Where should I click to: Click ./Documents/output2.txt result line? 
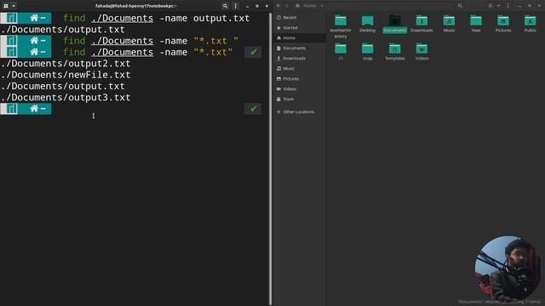(66, 64)
